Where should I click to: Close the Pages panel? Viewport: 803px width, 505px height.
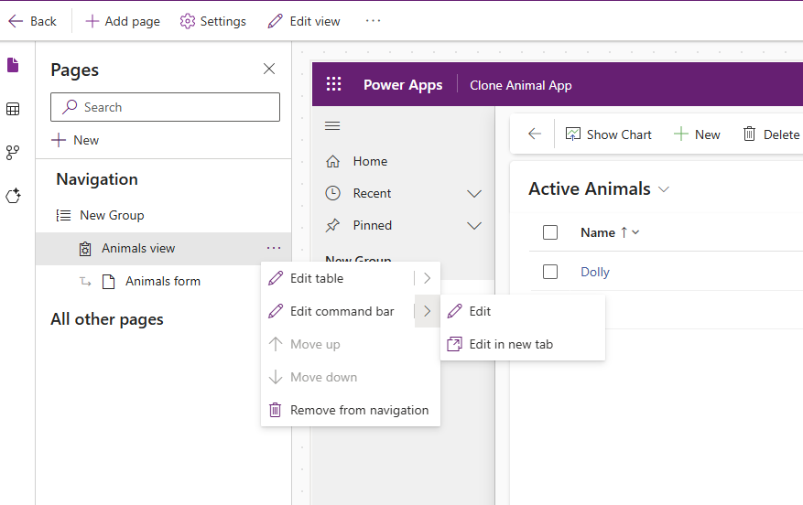pyautogui.click(x=269, y=69)
